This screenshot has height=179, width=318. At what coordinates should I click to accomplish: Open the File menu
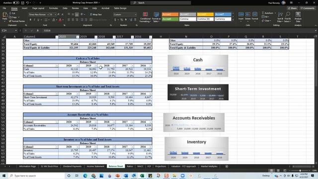coord(4,8)
